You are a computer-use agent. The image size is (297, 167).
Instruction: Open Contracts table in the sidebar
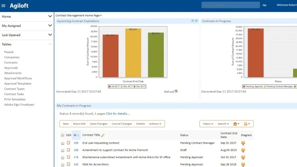coord(11,63)
